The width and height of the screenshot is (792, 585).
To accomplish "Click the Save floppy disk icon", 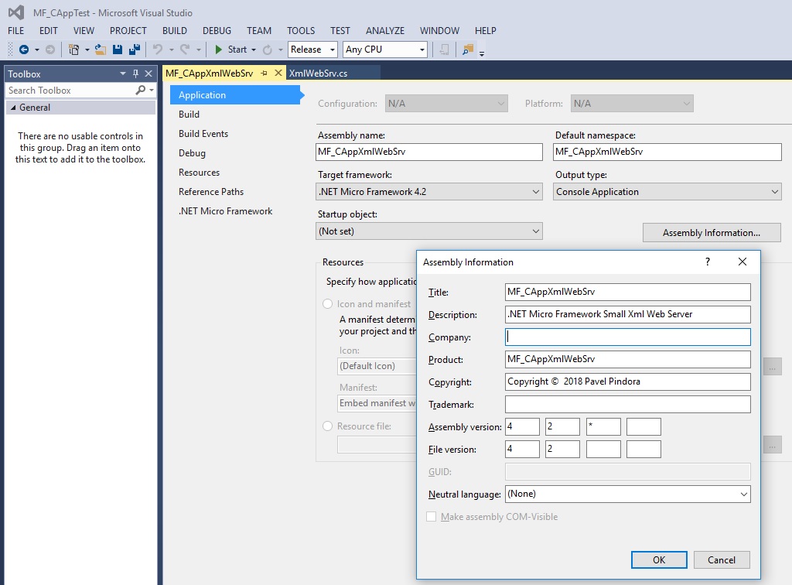I will click(x=118, y=50).
